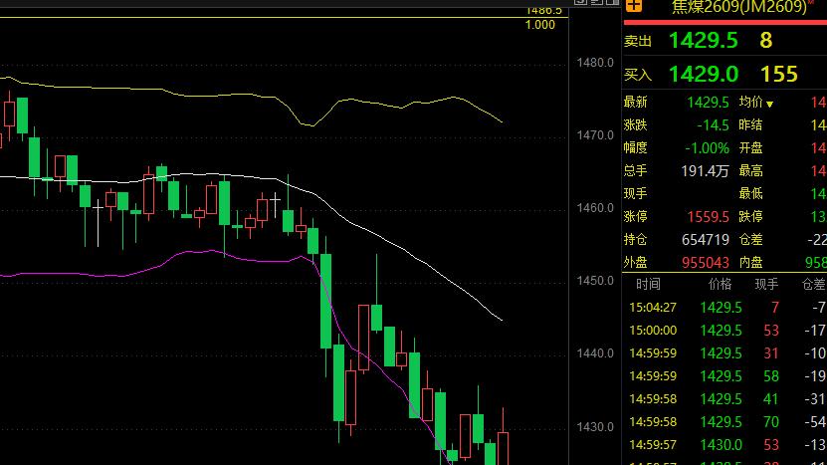
Task: Click the 1440.0 price axis label
Action: pyautogui.click(x=595, y=353)
